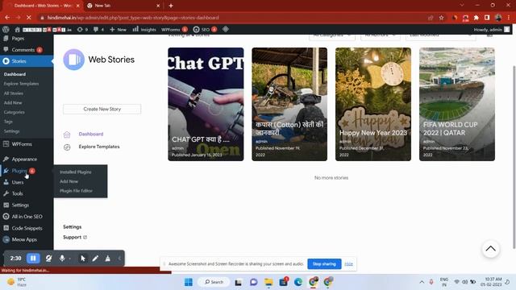Open the Web Stories Settings link
The width and height of the screenshot is (516, 290).
[x=72, y=227]
